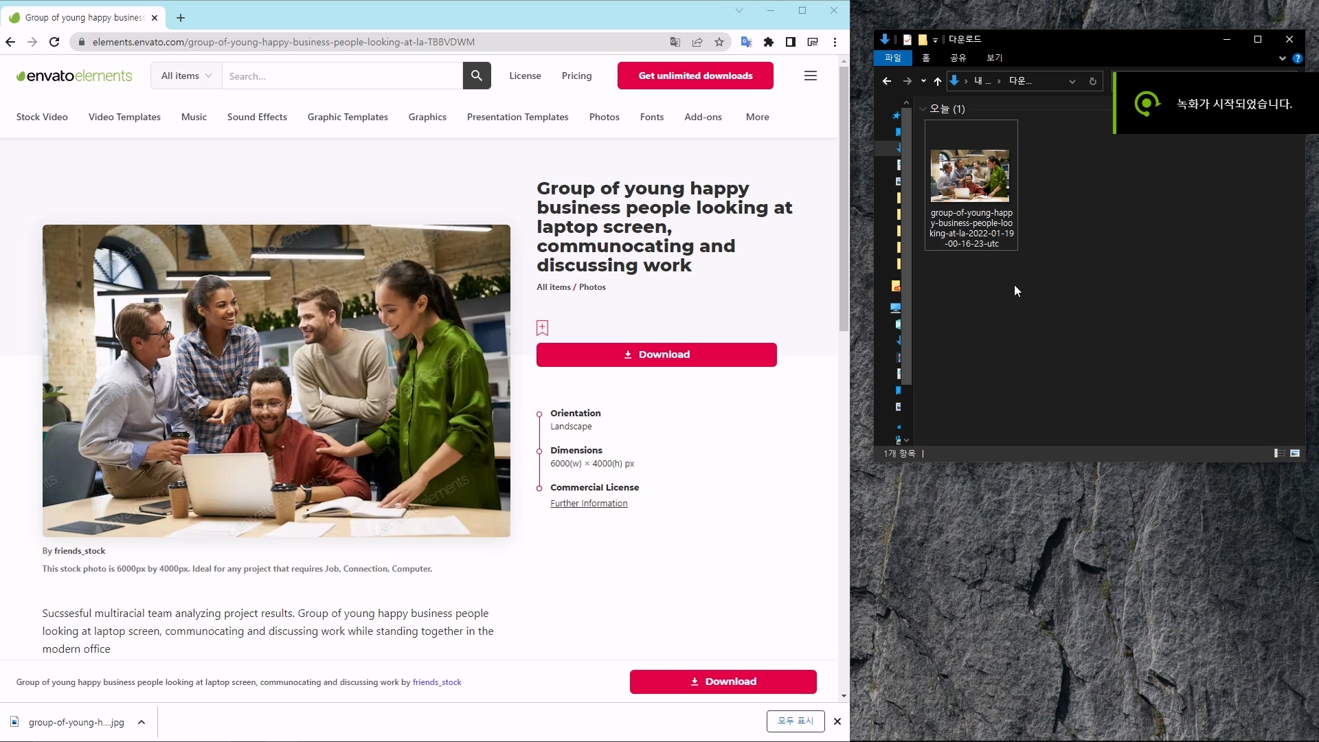
Task: Collapse the 오늘 (1) group
Action: (923, 109)
